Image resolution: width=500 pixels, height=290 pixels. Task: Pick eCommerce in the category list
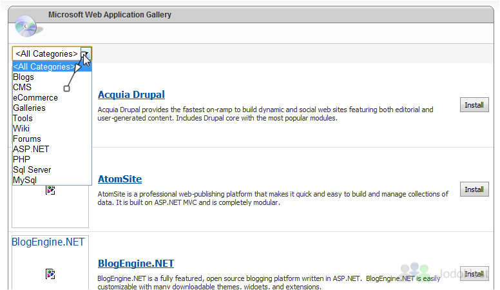point(52,97)
